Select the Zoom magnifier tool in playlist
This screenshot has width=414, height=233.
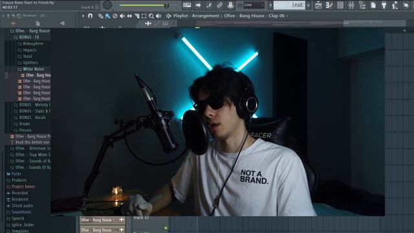click(x=151, y=16)
